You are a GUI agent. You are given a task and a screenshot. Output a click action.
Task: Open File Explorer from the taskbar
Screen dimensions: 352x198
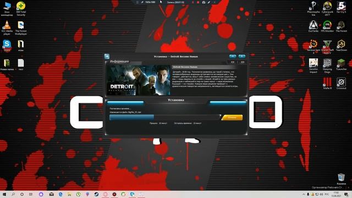coord(69,194)
